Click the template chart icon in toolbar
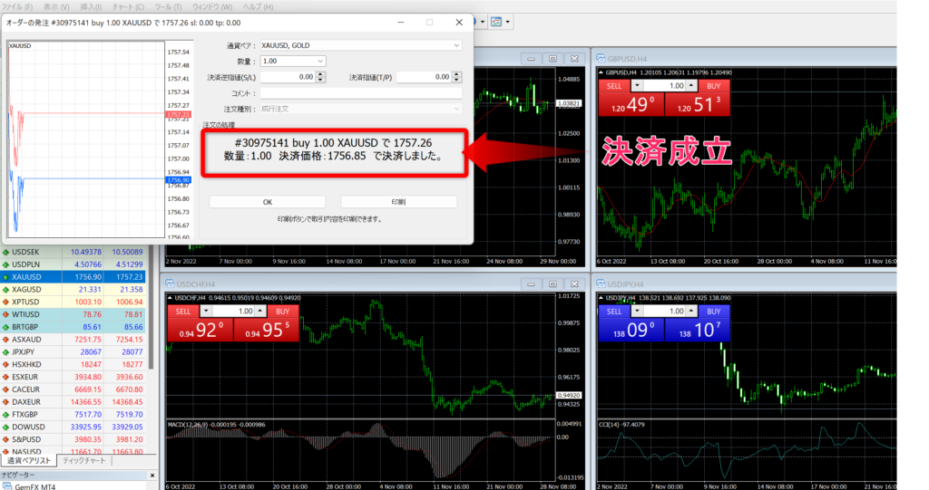The image size is (929, 490). [x=497, y=21]
